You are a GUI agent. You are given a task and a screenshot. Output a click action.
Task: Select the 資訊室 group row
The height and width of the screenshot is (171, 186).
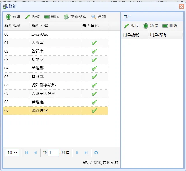(x=55, y=51)
